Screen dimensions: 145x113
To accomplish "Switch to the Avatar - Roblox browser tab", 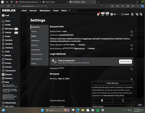I will pos(55,2).
